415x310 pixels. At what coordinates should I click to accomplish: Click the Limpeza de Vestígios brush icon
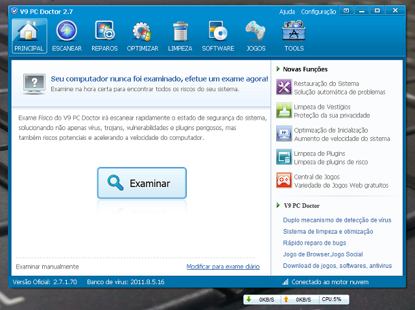pyautogui.click(x=284, y=110)
